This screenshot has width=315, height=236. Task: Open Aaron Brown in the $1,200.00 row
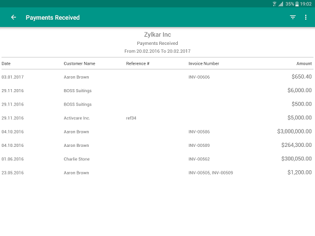(76, 173)
